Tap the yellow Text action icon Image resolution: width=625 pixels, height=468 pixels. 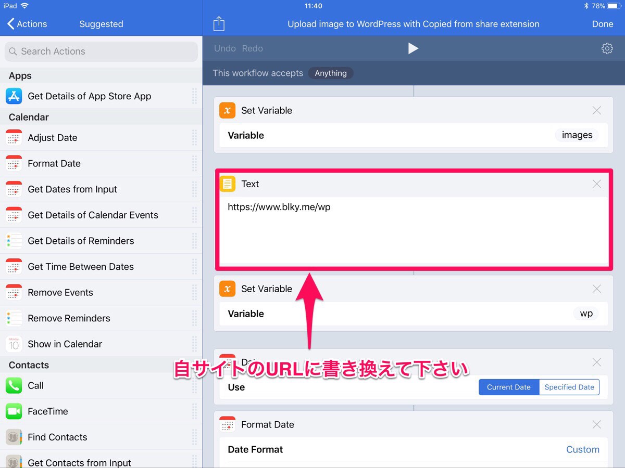tap(228, 184)
